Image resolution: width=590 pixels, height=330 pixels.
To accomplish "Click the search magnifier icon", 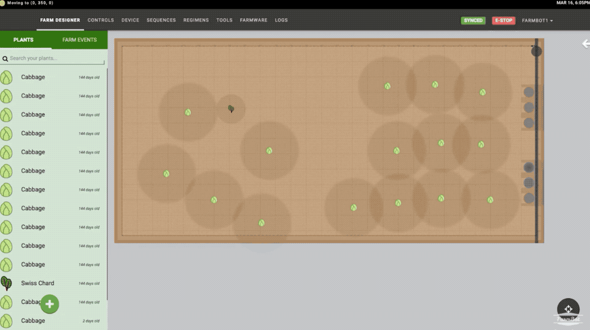I will [5, 59].
